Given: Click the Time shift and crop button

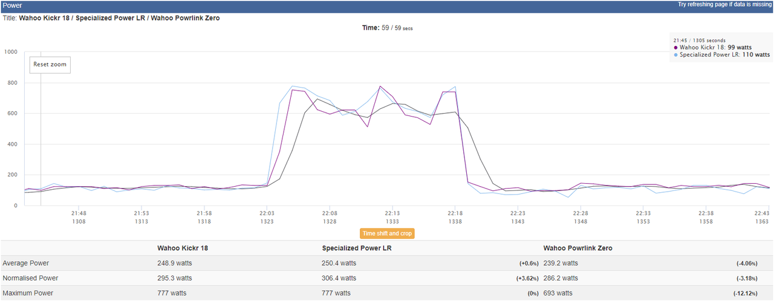Looking at the screenshot, I should [x=387, y=233].
